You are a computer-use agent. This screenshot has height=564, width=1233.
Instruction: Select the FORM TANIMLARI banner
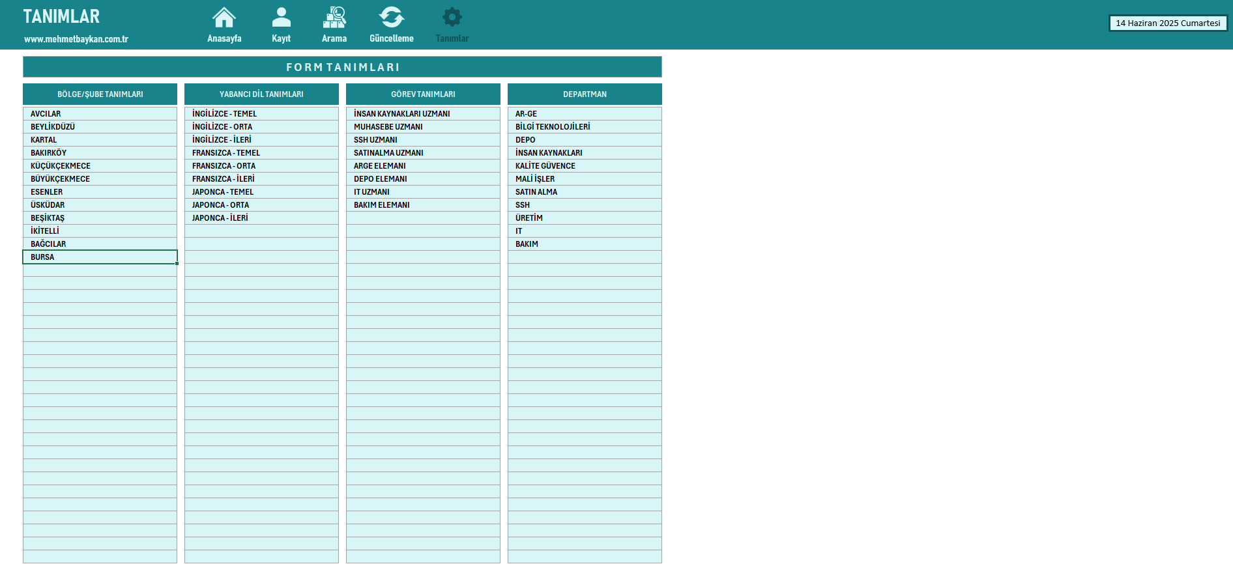click(342, 67)
